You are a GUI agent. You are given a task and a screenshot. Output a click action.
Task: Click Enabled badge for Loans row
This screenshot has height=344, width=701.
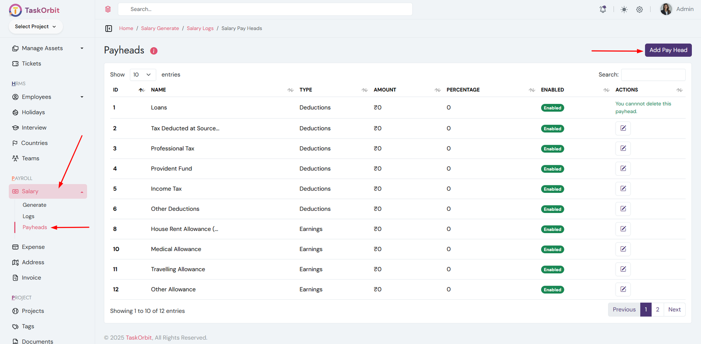[552, 108]
